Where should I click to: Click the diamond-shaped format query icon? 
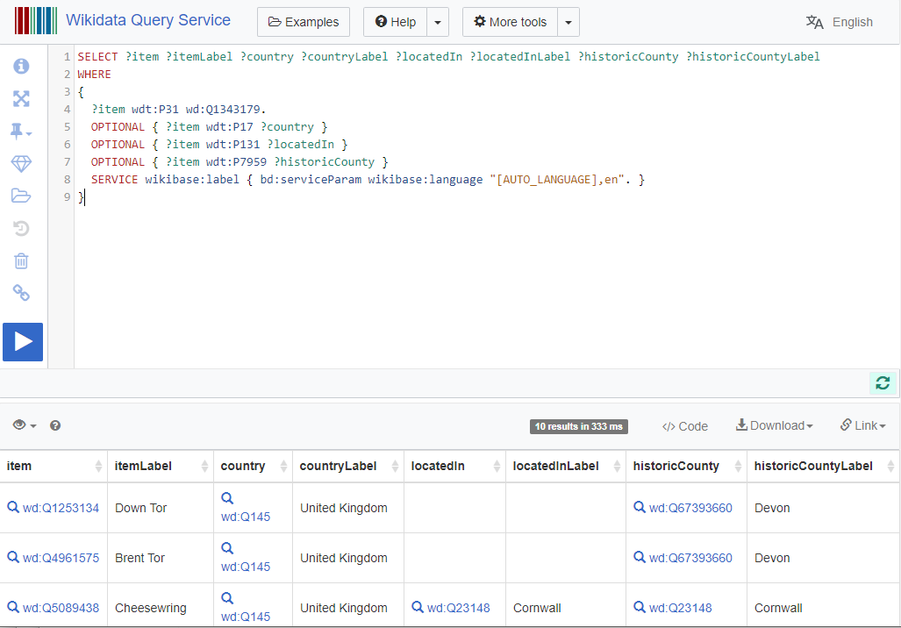pos(21,164)
